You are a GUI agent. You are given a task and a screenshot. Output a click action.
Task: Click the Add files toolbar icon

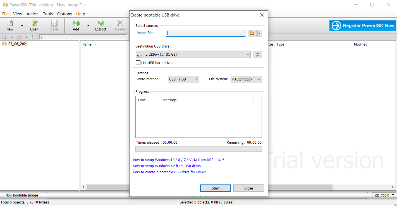(x=76, y=25)
